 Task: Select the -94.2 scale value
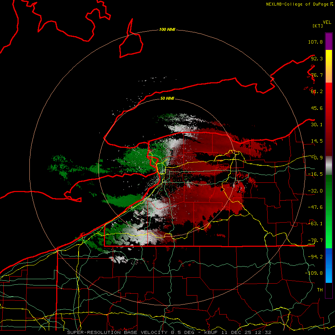pos(315,256)
